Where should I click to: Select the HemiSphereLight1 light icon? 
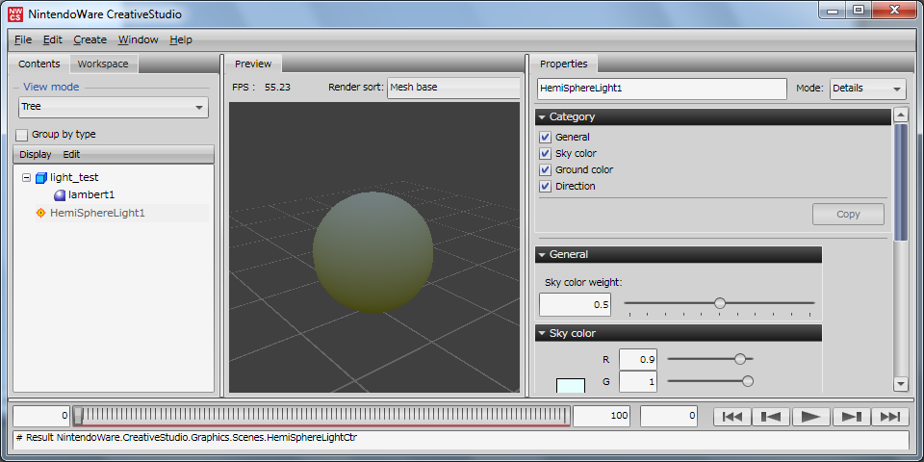(40, 213)
